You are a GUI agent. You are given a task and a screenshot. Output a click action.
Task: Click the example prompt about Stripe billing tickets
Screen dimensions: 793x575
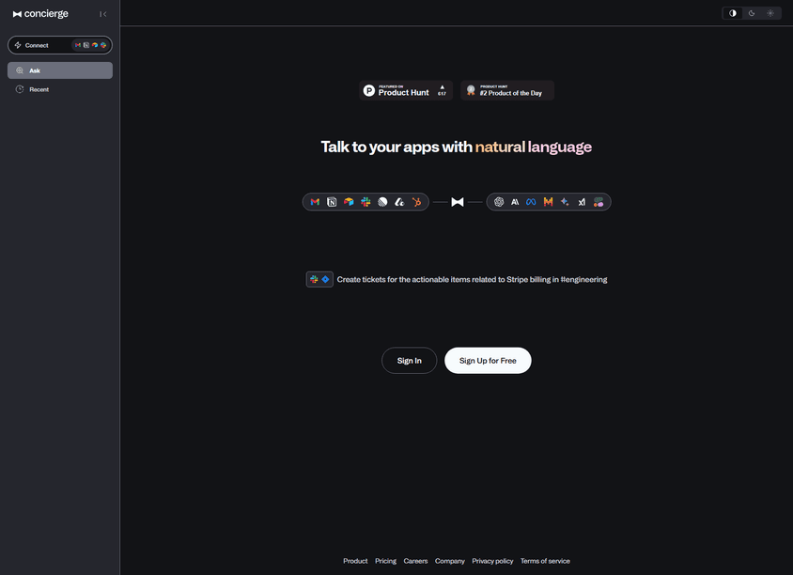[472, 279]
